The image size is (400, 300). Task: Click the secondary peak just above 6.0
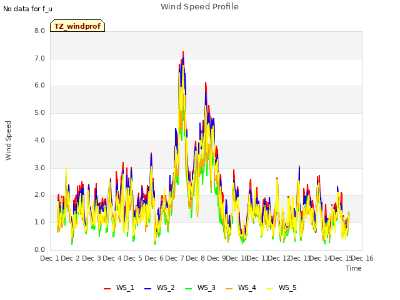[206, 83]
